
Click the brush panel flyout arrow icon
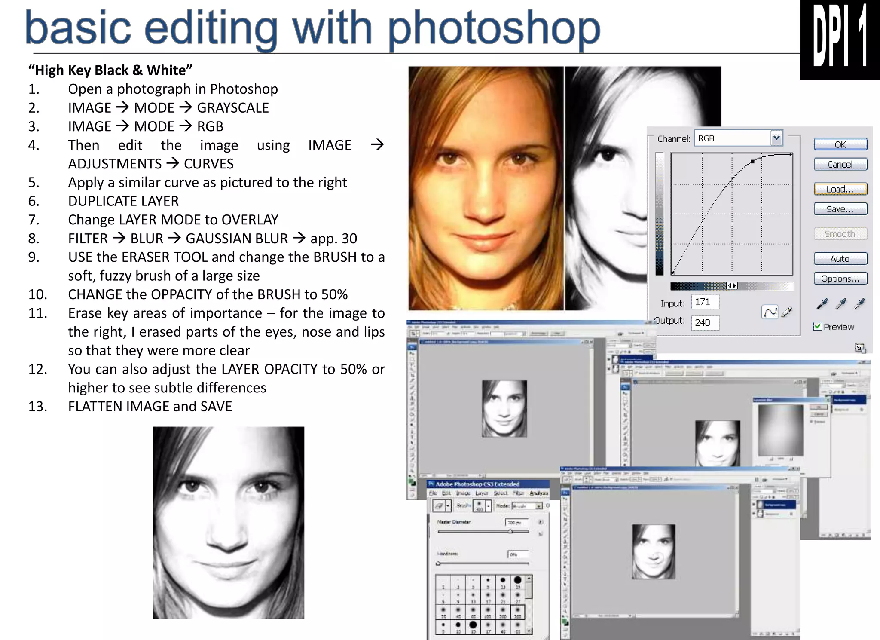(x=541, y=522)
